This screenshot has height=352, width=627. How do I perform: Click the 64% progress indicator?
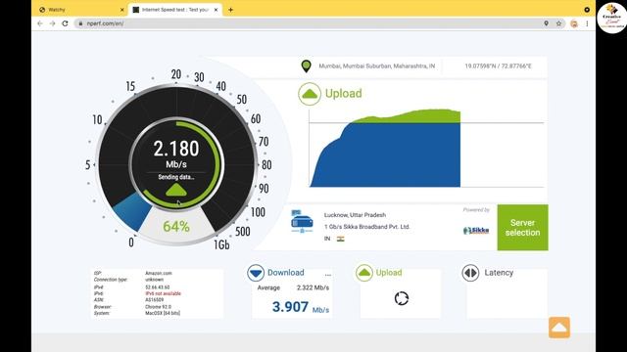pos(176,227)
